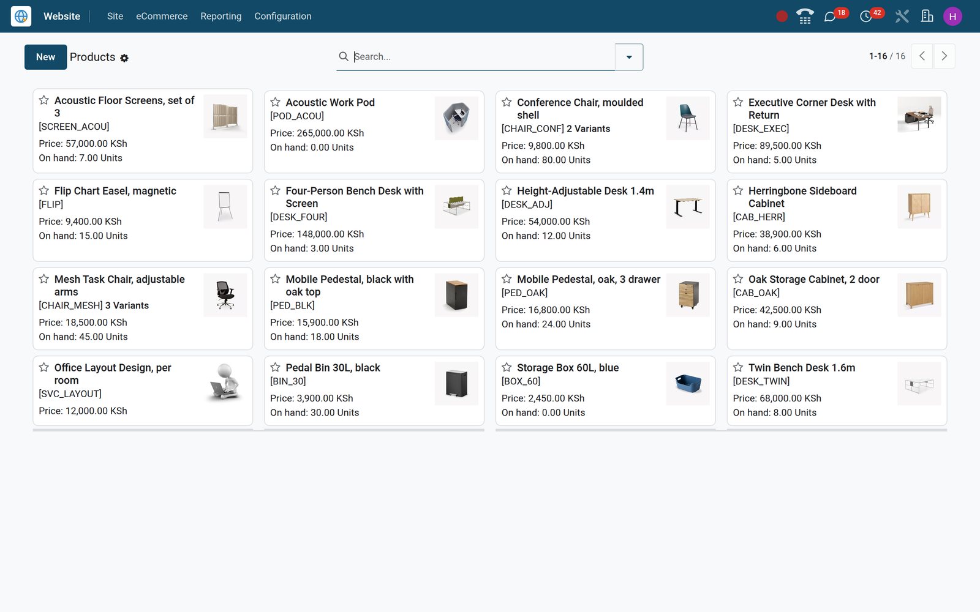Click the 1-16 pager counter
The image size is (980, 612).
click(x=878, y=56)
